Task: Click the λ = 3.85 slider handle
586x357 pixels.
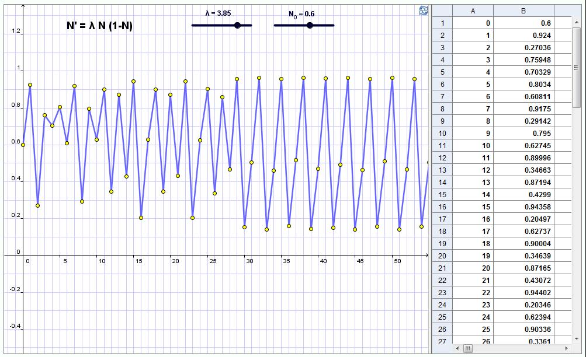Action: click(237, 25)
